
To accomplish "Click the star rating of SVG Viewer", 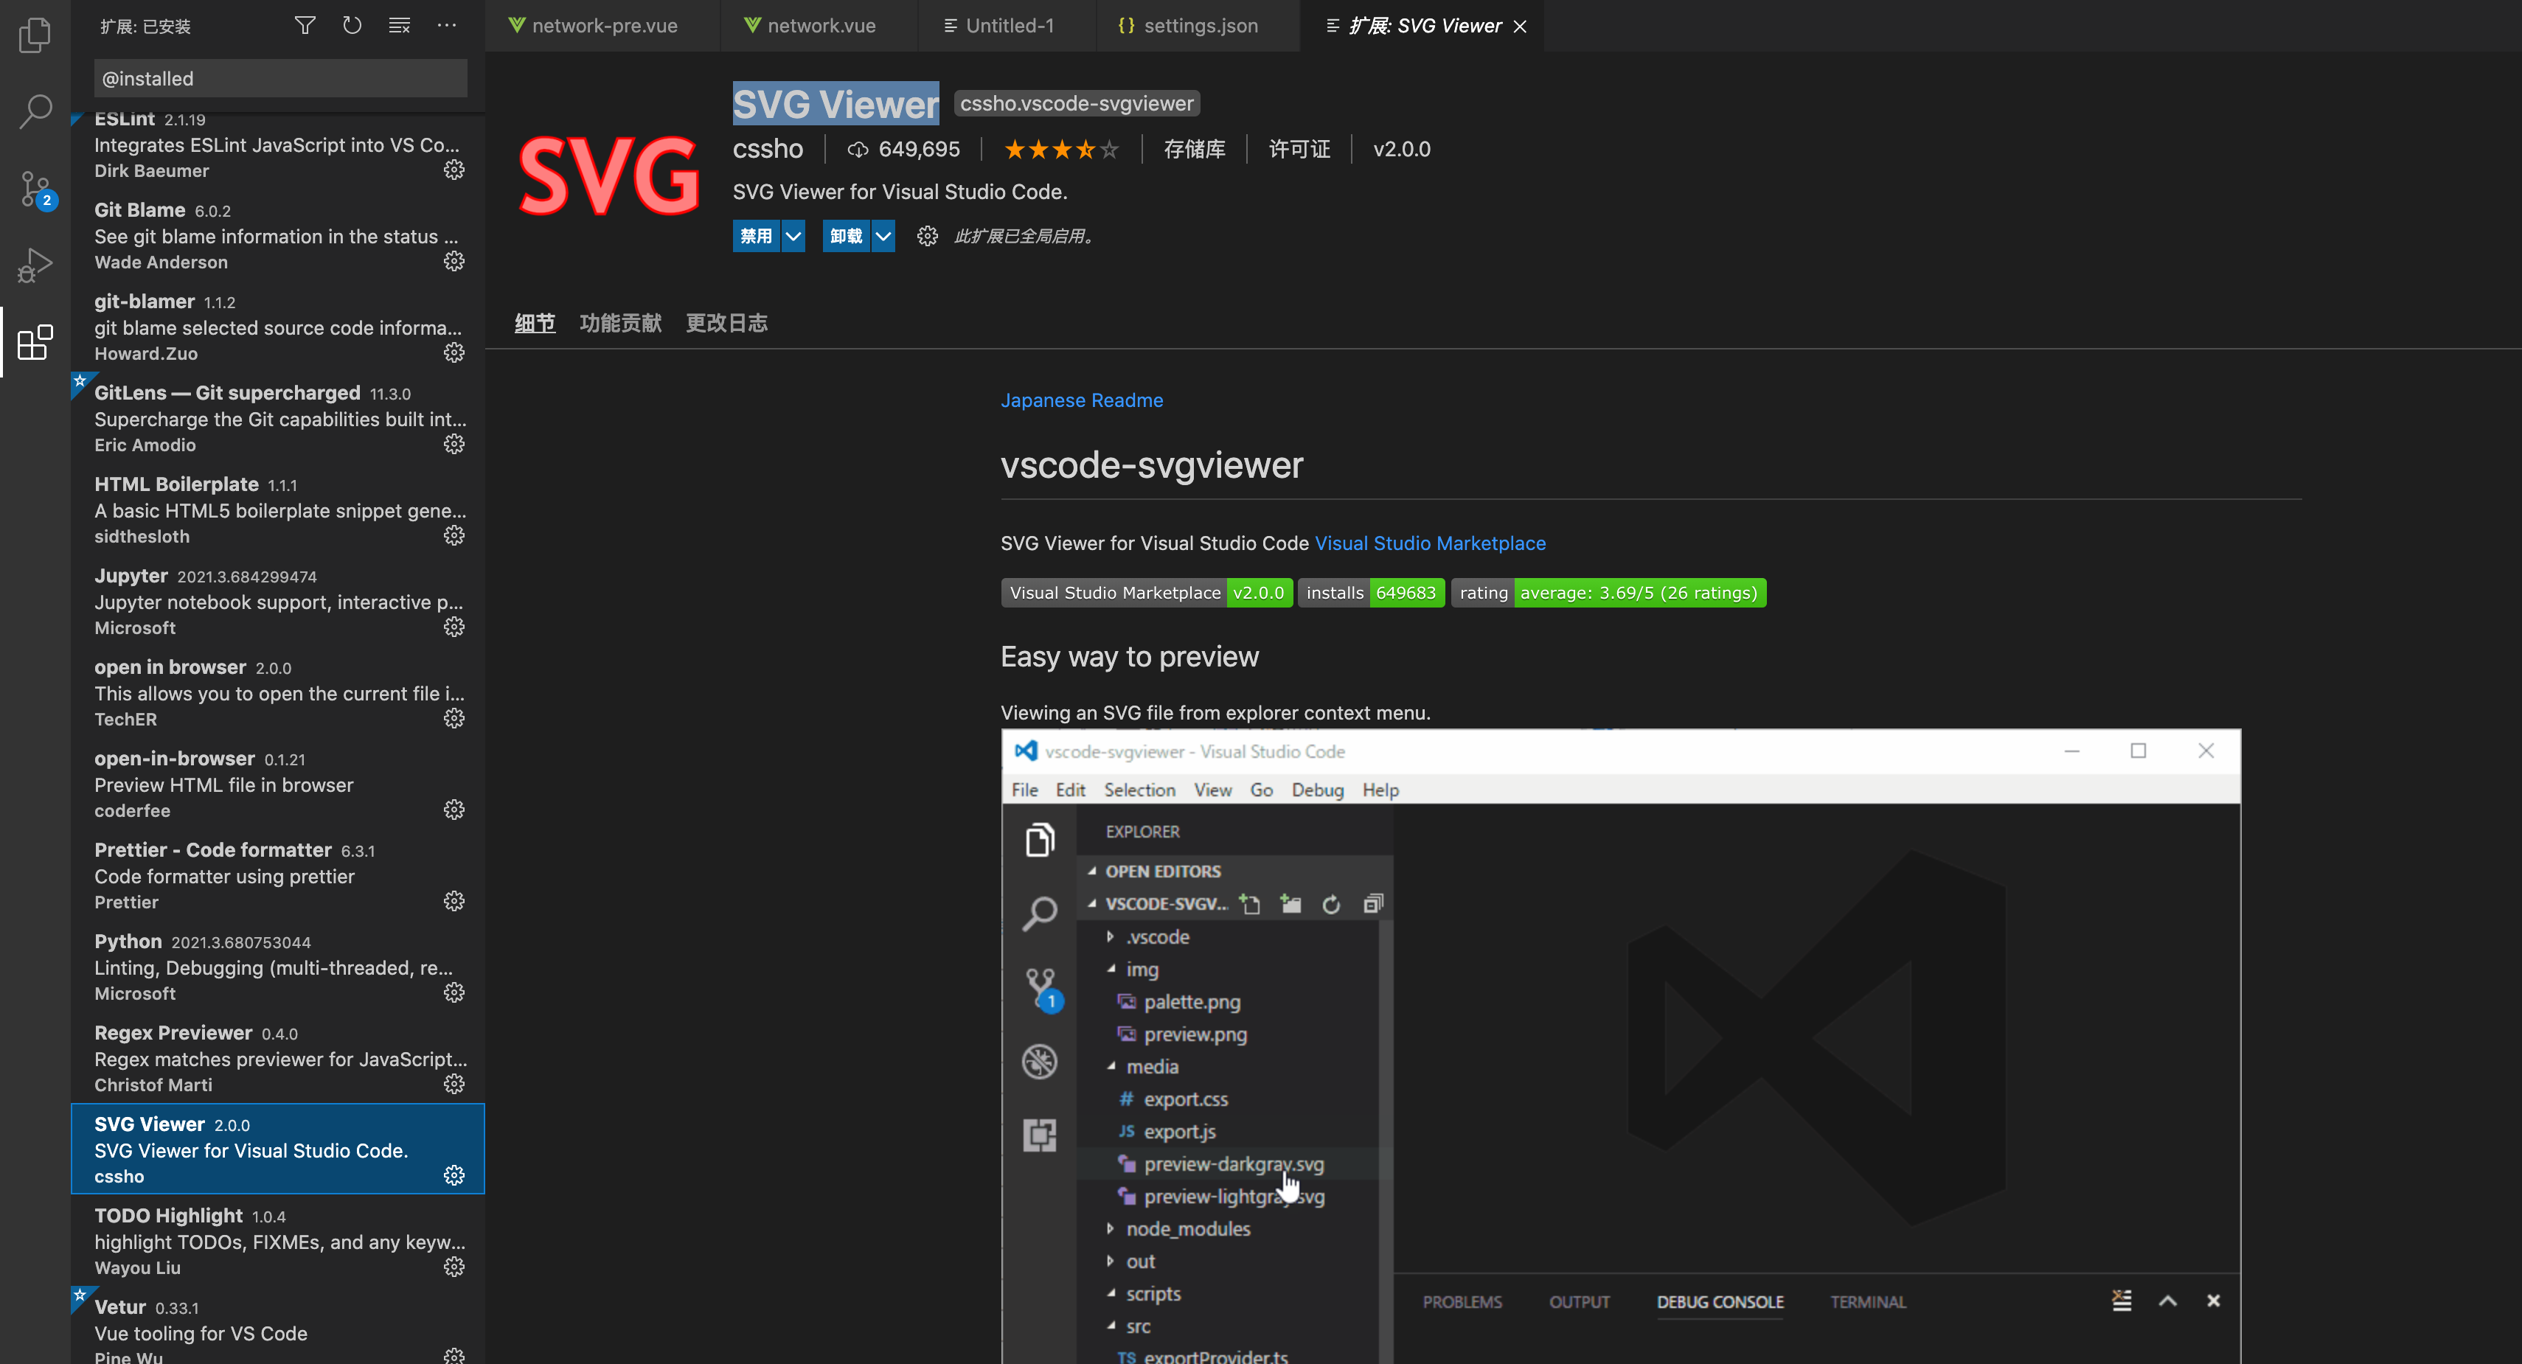I will pyautogui.click(x=1061, y=150).
